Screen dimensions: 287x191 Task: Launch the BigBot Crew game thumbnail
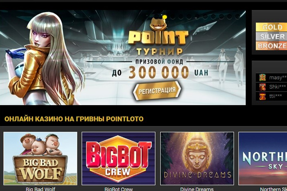point(119,158)
